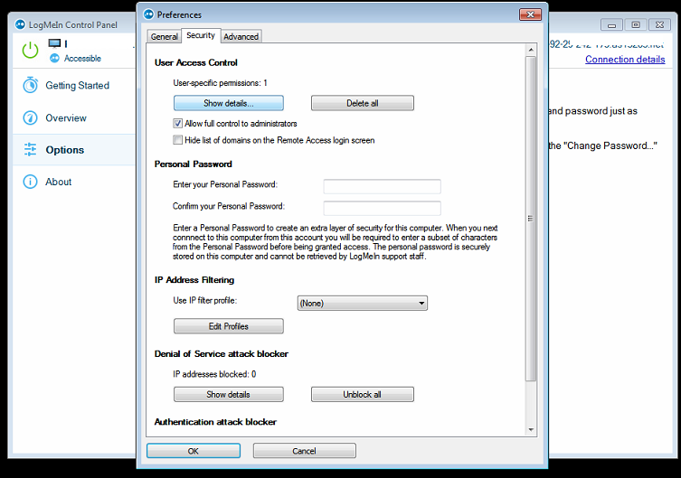The width and height of the screenshot is (681, 478).
Task: Click the 'Use IP filter profile:' label
Action: pos(205,300)
